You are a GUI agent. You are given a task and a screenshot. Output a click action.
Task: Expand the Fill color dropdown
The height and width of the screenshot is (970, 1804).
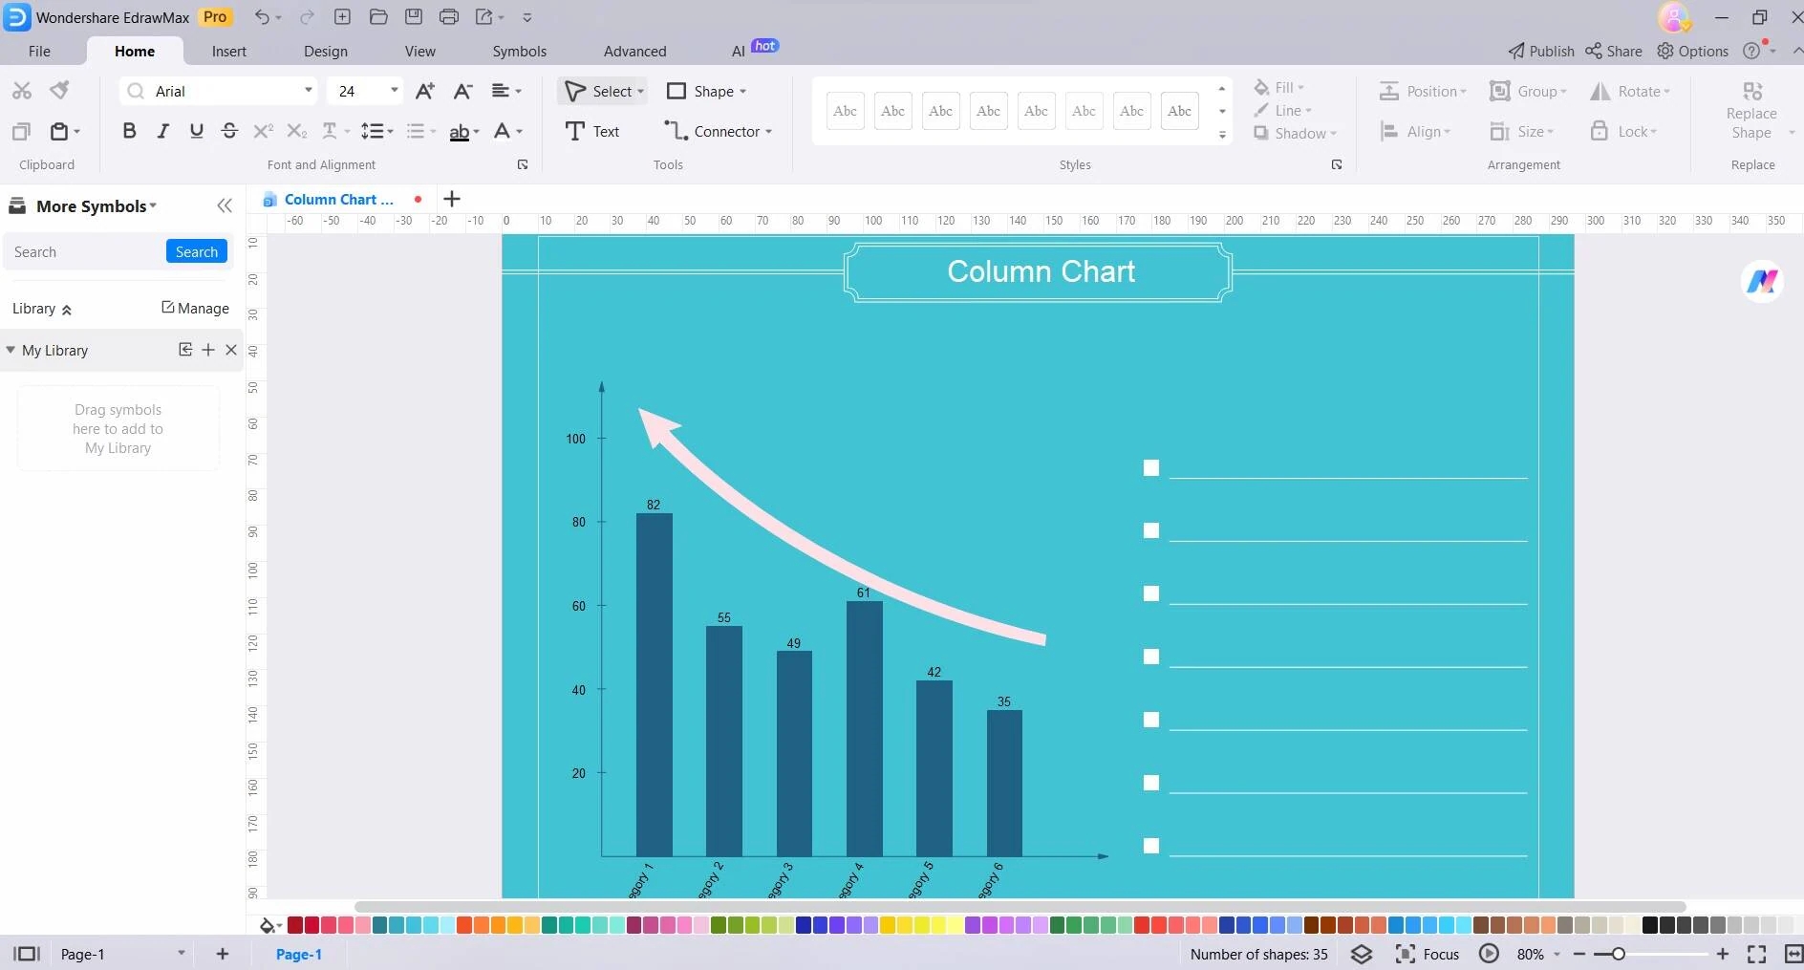pyautogui.click(x=1302, y=87)
